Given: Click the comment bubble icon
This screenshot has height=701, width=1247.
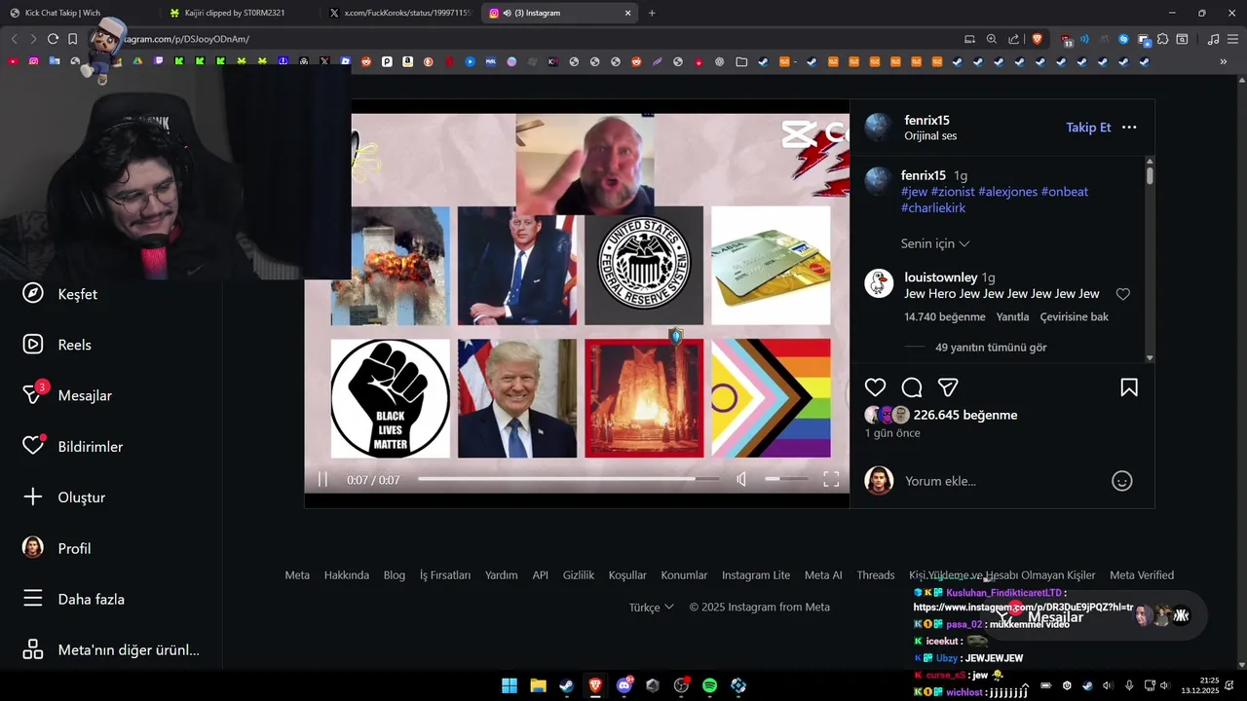Looking at the screenshot, I should 912,387.
